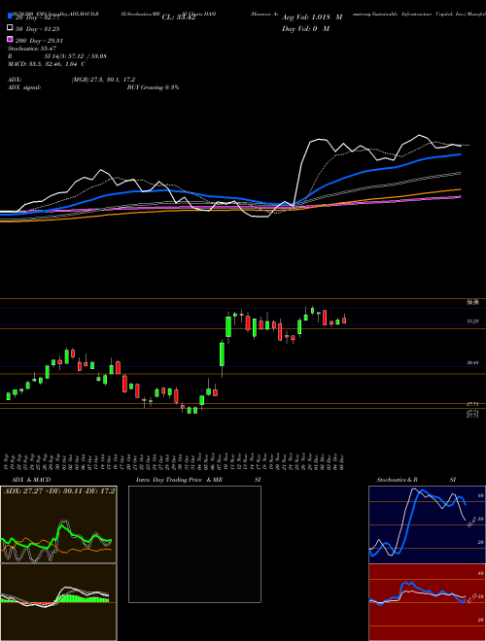Open the red RSI chart panel
Screen dimensions: 486x641
pyautogui.click(x=427, y=602)
